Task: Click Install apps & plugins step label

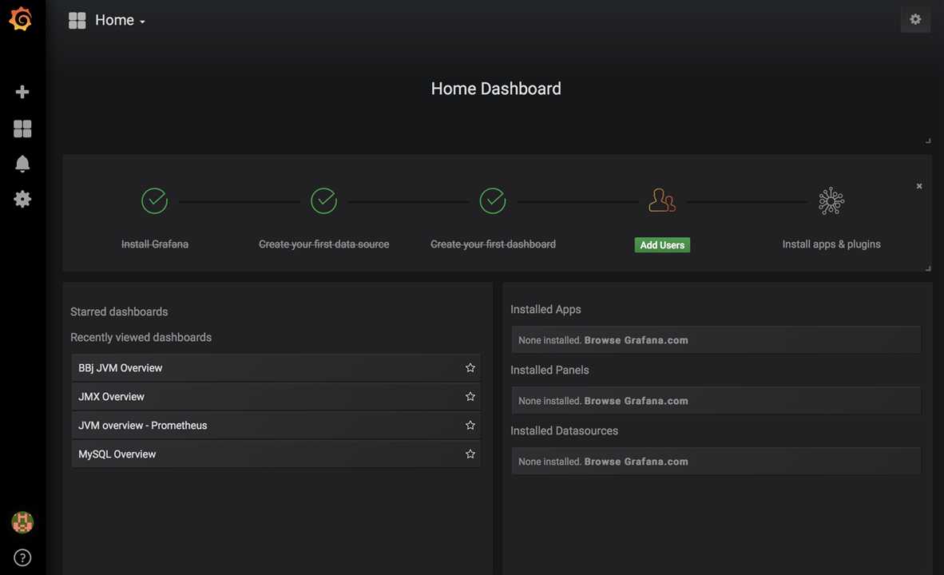Action: click(x=831, y=244)
